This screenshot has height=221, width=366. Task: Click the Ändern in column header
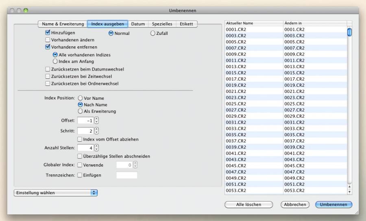click(315, 23)
